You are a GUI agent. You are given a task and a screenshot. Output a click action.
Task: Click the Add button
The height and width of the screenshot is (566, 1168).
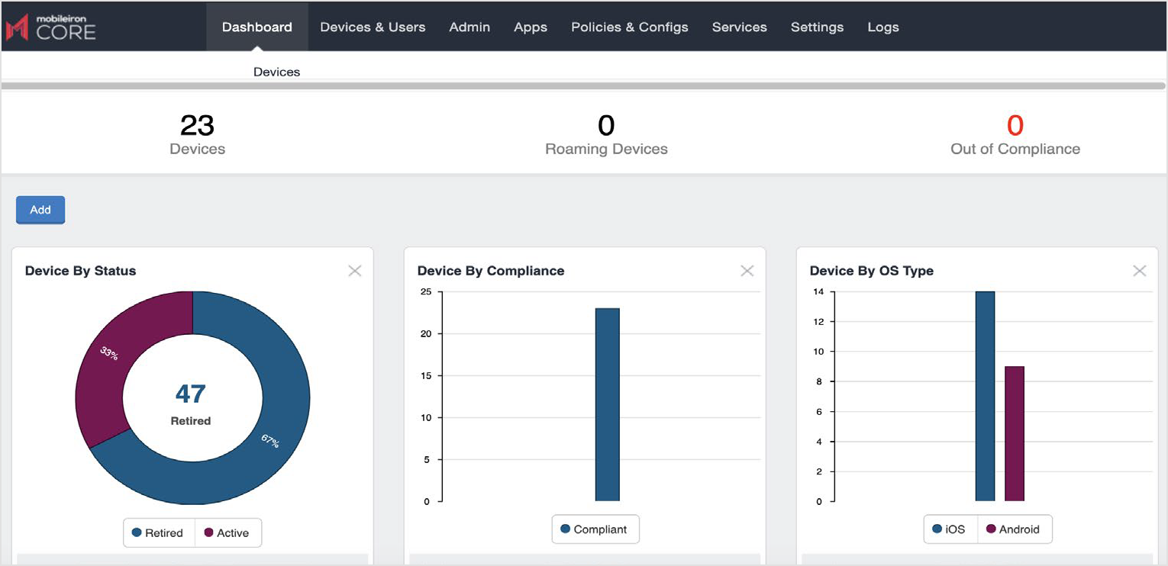click(40, 210)
